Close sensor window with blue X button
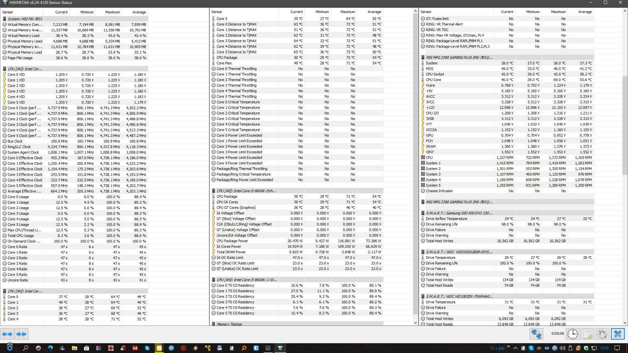 [x=618, y=334]
